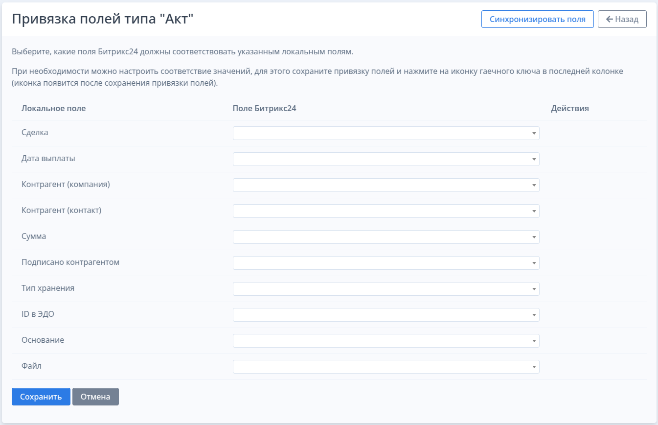
Task: Cancel changes with Отмена button
Action: pyautogui.click(x=95, y=397)
